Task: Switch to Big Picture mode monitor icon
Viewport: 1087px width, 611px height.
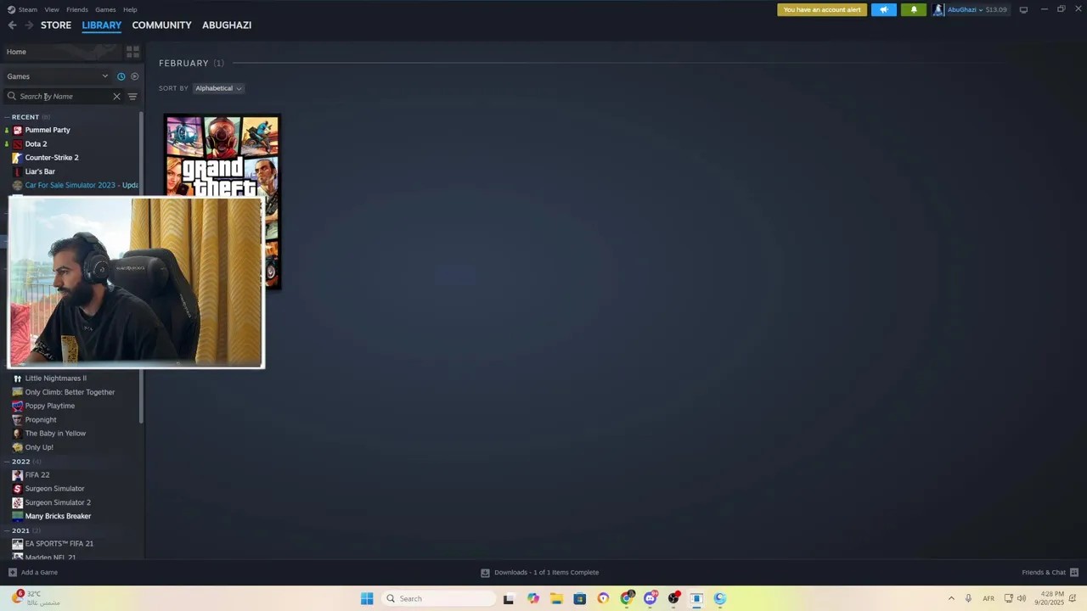Action: click(1023, 9)
